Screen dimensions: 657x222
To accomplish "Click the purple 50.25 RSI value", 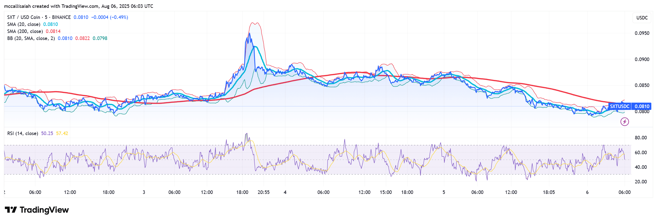I will coord(47,133).
